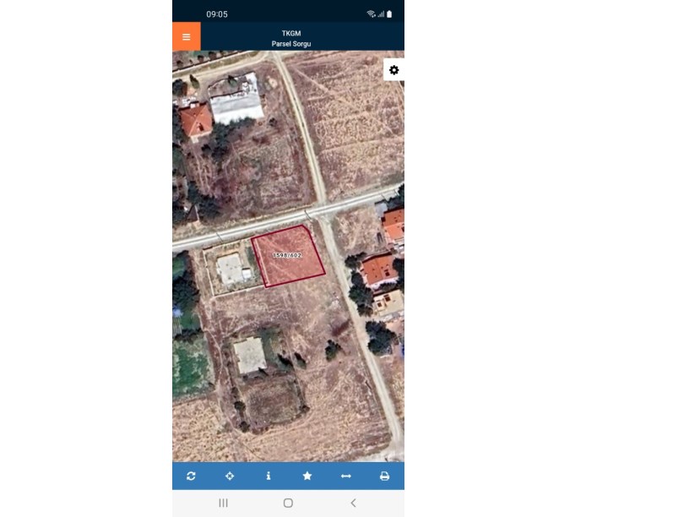The width and height of the screenshot is (689, 517).
Task: Select the horizontal arrows measure tool
Action: pos(345,476)
